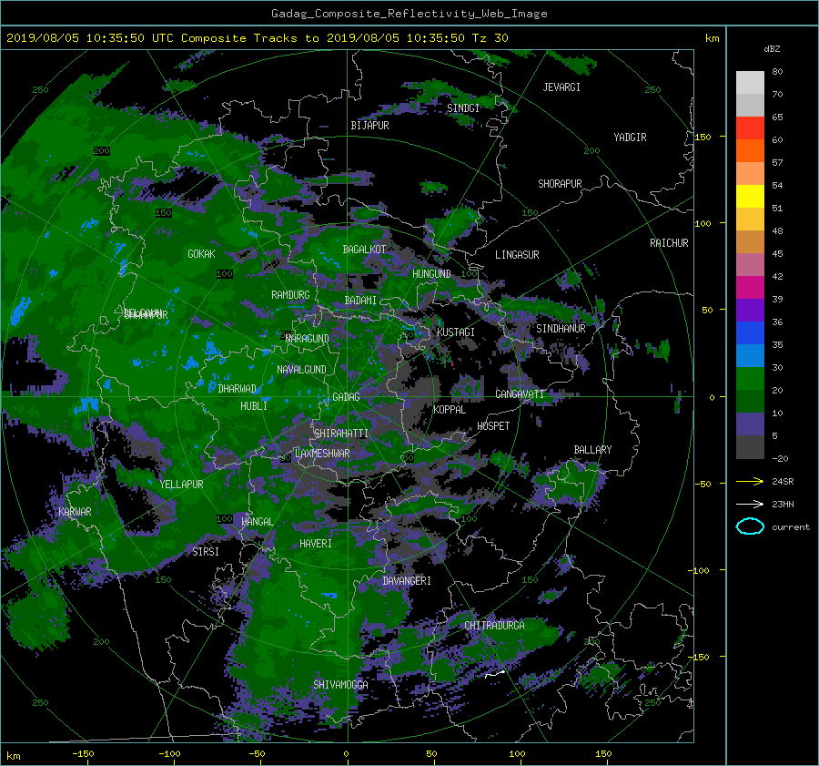Click the BADAMI city label
This screenshot has height=766, width=819.
pos(360,301)
